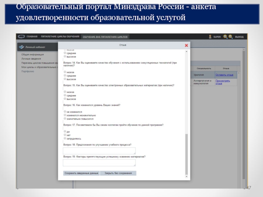Click the ВЫХОД logout link
The height and width of the screenshot is (197, 263).
click(240, 37)
